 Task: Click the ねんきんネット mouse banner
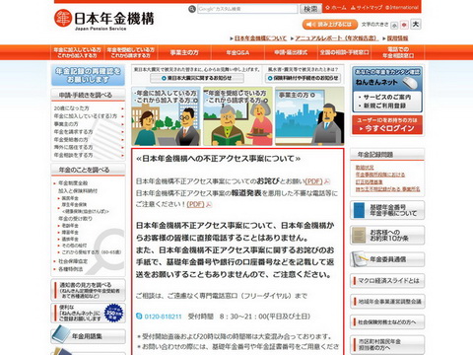[x=387, y=79]
